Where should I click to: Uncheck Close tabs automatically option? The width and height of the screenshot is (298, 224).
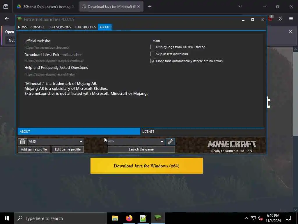click(152, 61)
